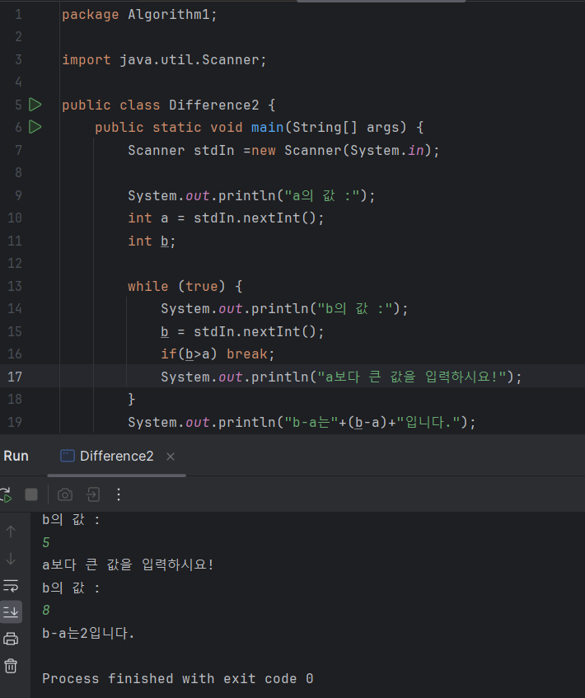Clear all console output with the trash icon
The width and height of the screenshot is (585, 698).
[x=11, y=666]
